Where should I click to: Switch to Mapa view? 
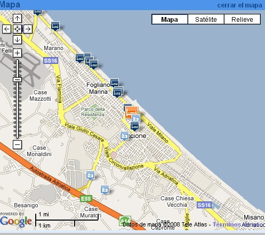[x=170, y=19]
